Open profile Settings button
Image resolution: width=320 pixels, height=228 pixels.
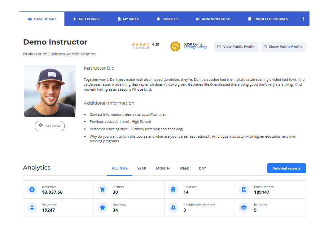(x=50, y=126)
